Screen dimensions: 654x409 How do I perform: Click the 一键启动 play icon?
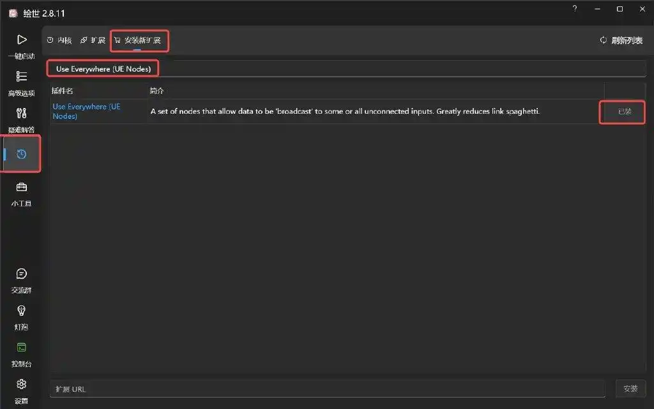pos(21,40)
